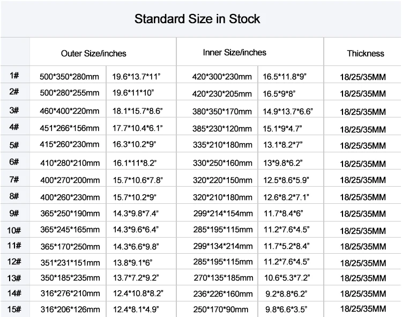Image resolution: width=402 pixels, height=317 pixels.
Task: Select row label 1#
Action: click(14, 76)
